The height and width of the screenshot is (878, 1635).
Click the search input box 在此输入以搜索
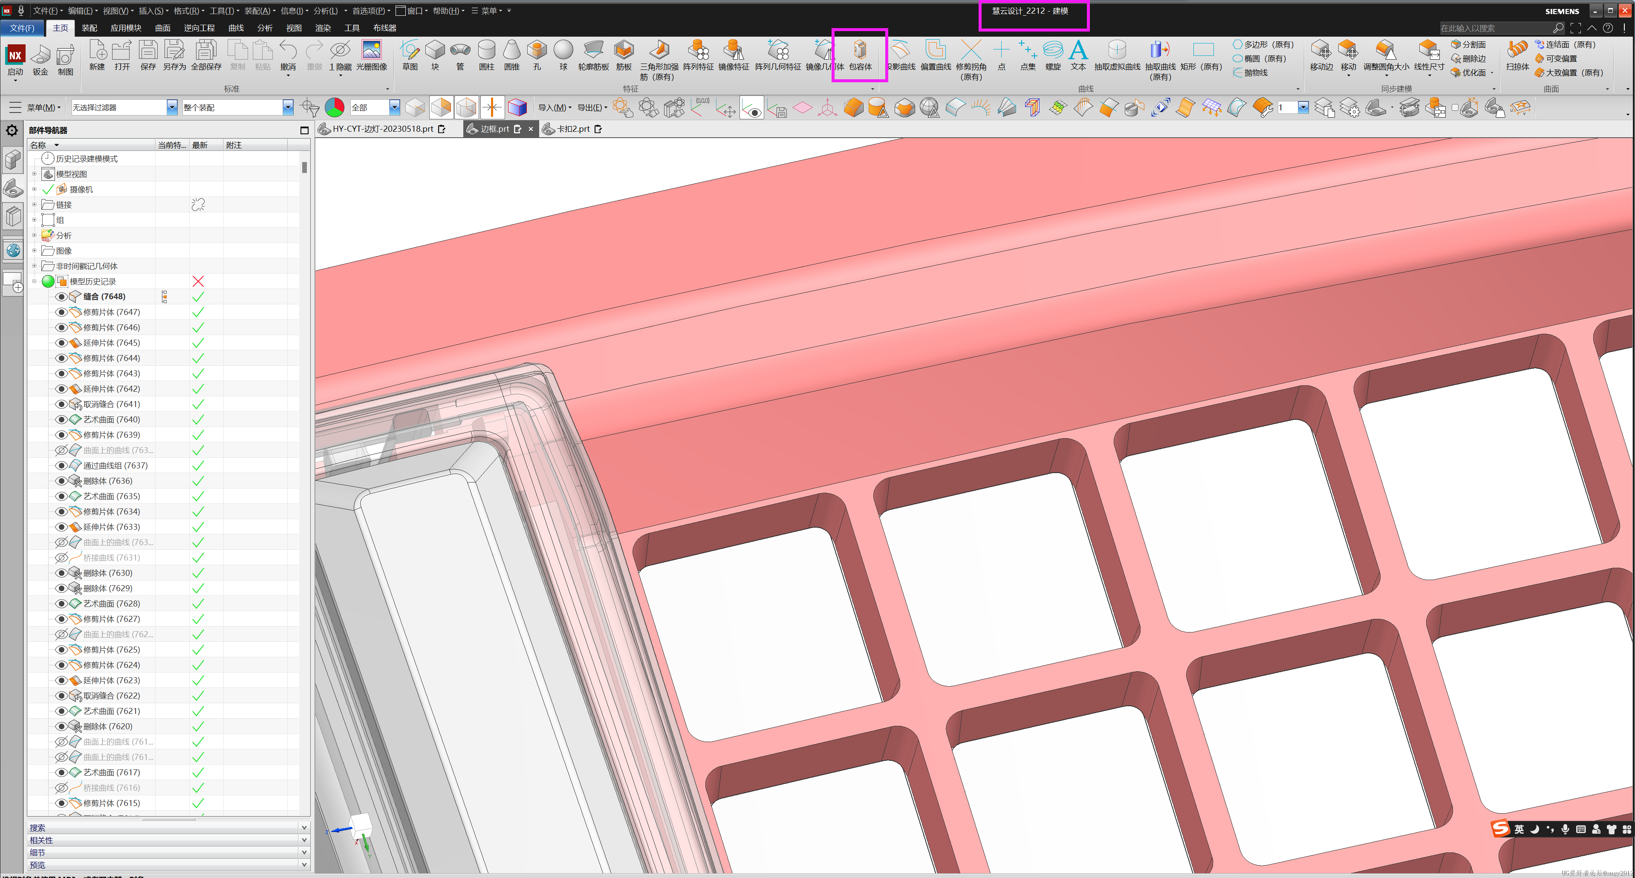pos(1496,28)
